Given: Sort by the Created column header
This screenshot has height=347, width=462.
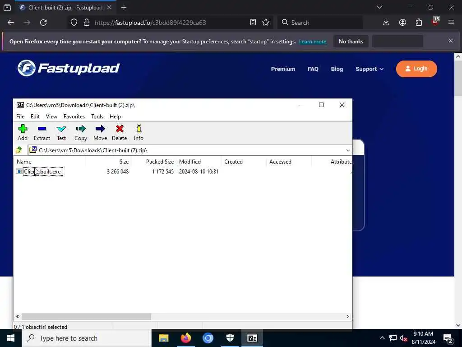Looking at the screenshot, I should point(244,162).
